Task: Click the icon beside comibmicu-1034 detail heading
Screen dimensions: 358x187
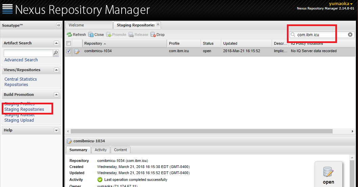Action: [x=69, y=141]
